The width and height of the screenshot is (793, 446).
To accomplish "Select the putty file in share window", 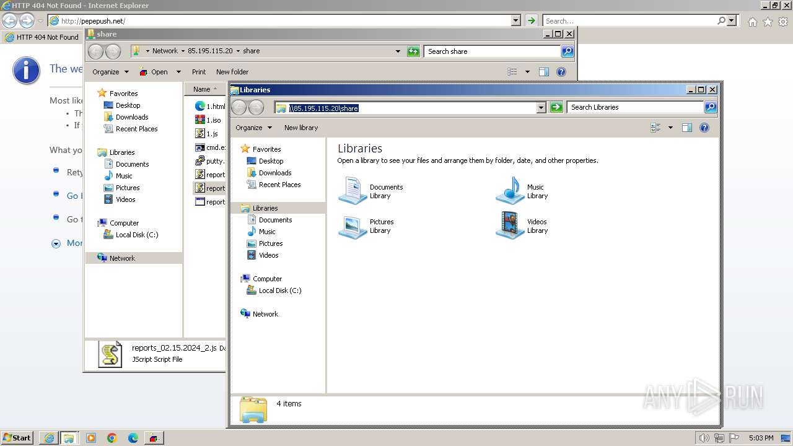I will pos(210,161).
